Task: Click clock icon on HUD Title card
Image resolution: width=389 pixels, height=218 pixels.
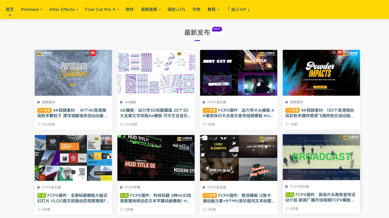Action: coord(122,209)
